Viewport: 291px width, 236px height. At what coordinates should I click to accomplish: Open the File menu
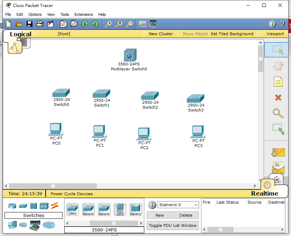8,14
